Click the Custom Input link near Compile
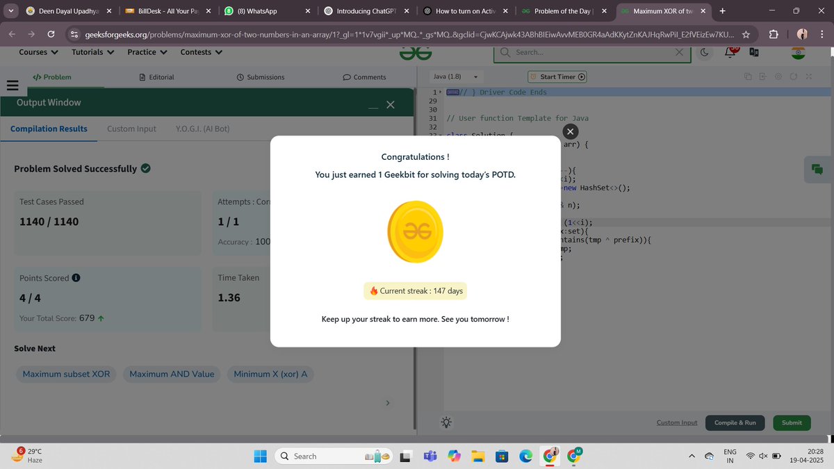This screenshot has width=834, height=469. pyautogui.click(x=677, y=422)
